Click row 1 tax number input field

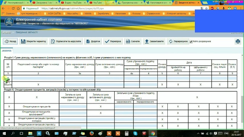(38, 78)
